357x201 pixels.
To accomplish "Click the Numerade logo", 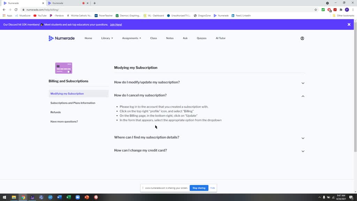I will (61, 38).
